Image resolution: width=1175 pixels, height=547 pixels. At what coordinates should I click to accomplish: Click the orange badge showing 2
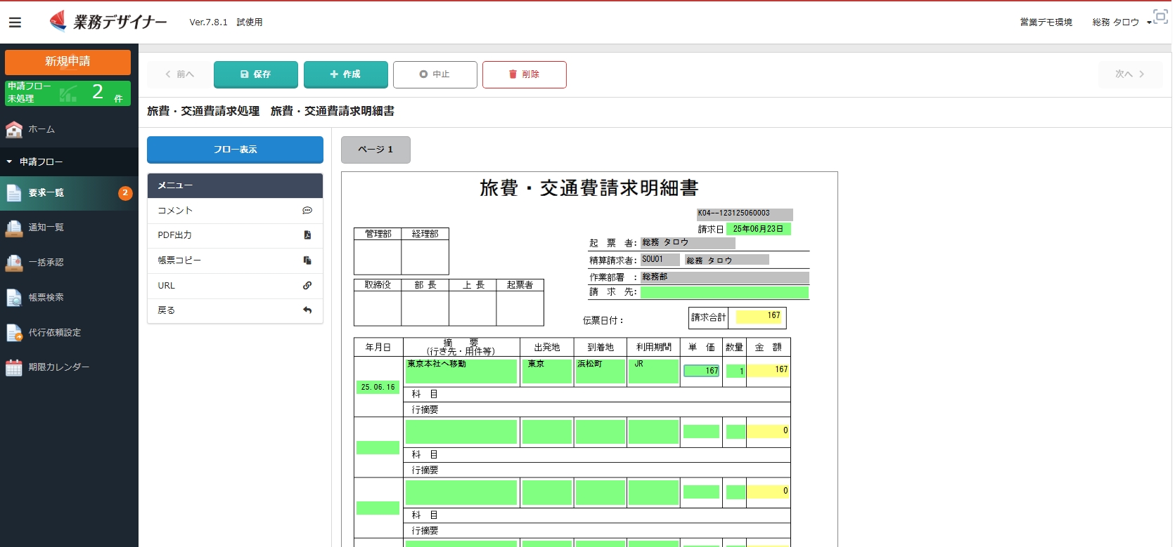tap(125, 193)
